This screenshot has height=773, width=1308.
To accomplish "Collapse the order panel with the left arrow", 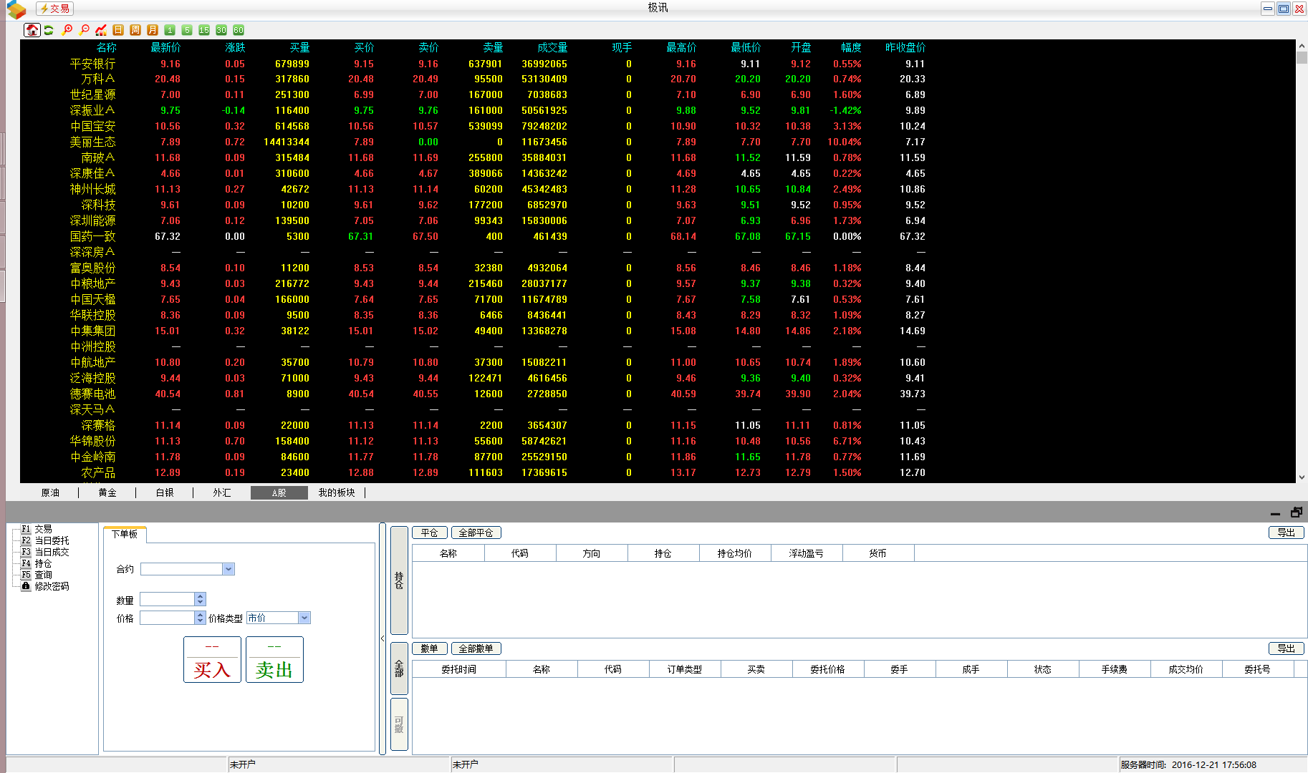I will [383, 638].
